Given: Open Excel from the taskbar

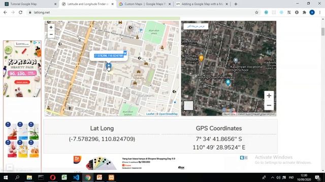Looking at the screenshot, I should point(64,177).
